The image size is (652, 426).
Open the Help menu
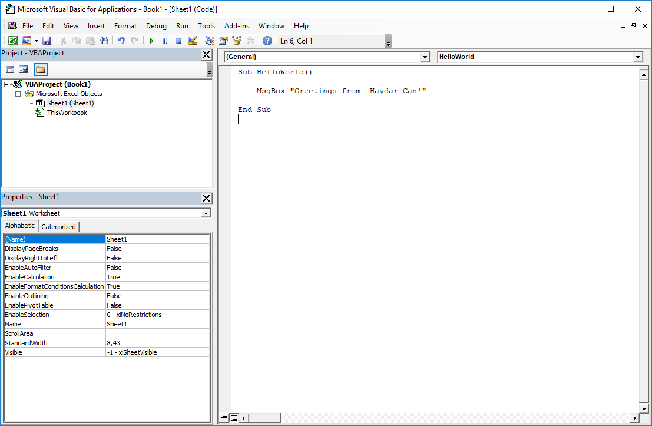(x=301, y=26)
